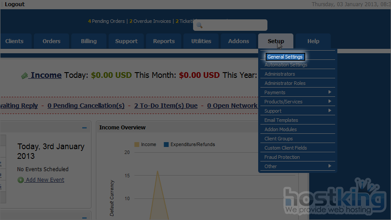Focus the search input field
The image size is (391, 220).
[234, 26]
